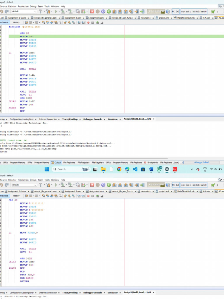Image resolution: width=224 pixels, height=299 pixels.
Task: Switch to Makefile-default.mk tab in upper window
Action: (x=186, y=18)
